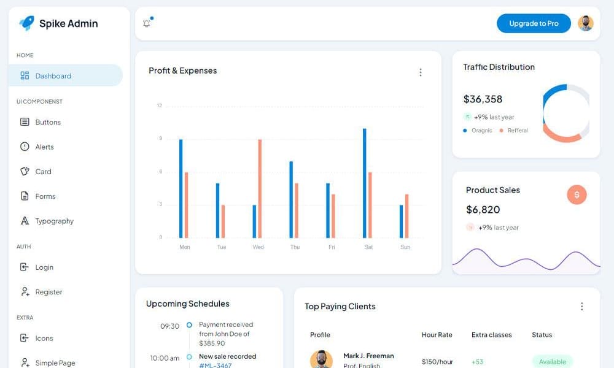
Task: Open the Top Paying Clients options menu
Action: click(582, 306)
